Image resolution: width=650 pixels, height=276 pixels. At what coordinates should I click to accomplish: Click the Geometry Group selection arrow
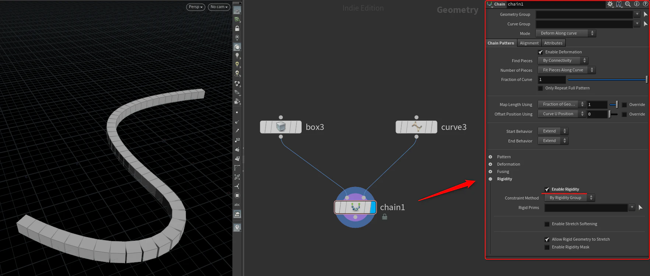point(646,14)
